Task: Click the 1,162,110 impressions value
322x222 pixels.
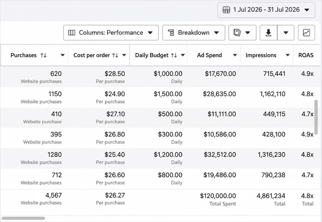Action: 273,94
